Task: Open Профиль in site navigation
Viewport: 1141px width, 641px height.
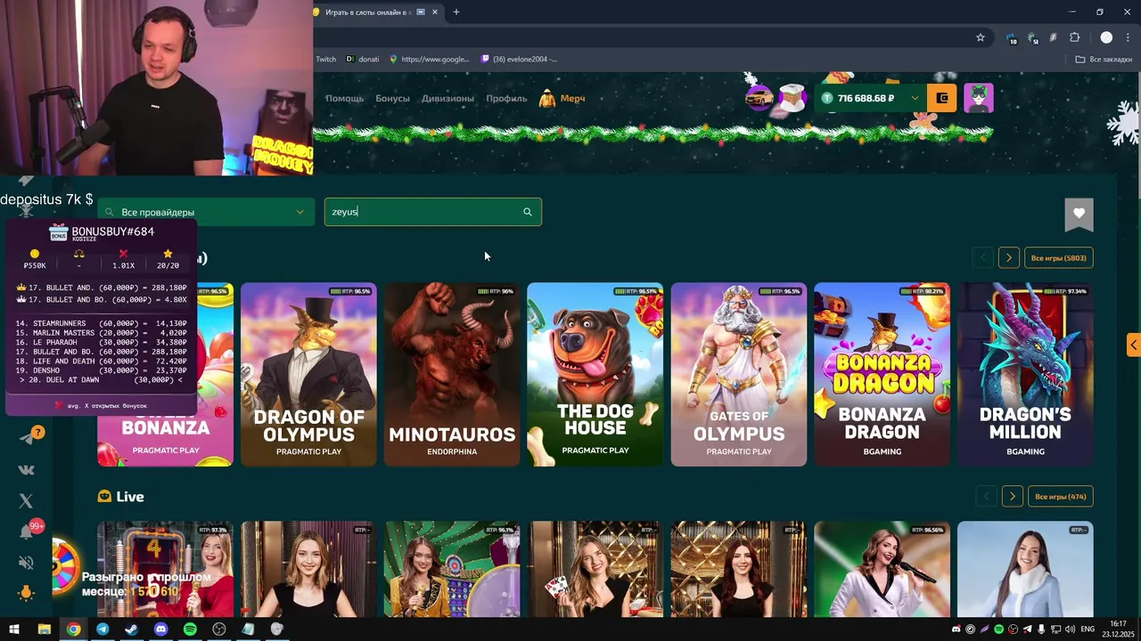Action: coord(506,98)
